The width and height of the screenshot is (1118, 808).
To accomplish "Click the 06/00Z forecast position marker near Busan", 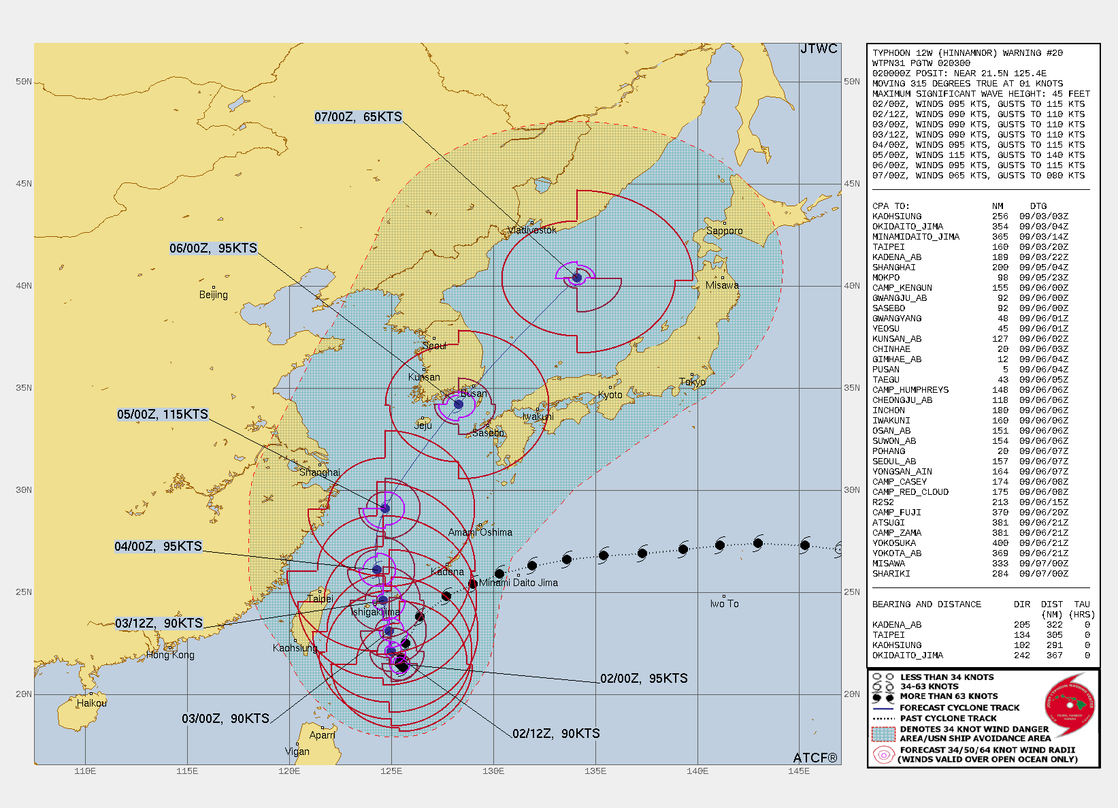I will coord(459,404).
